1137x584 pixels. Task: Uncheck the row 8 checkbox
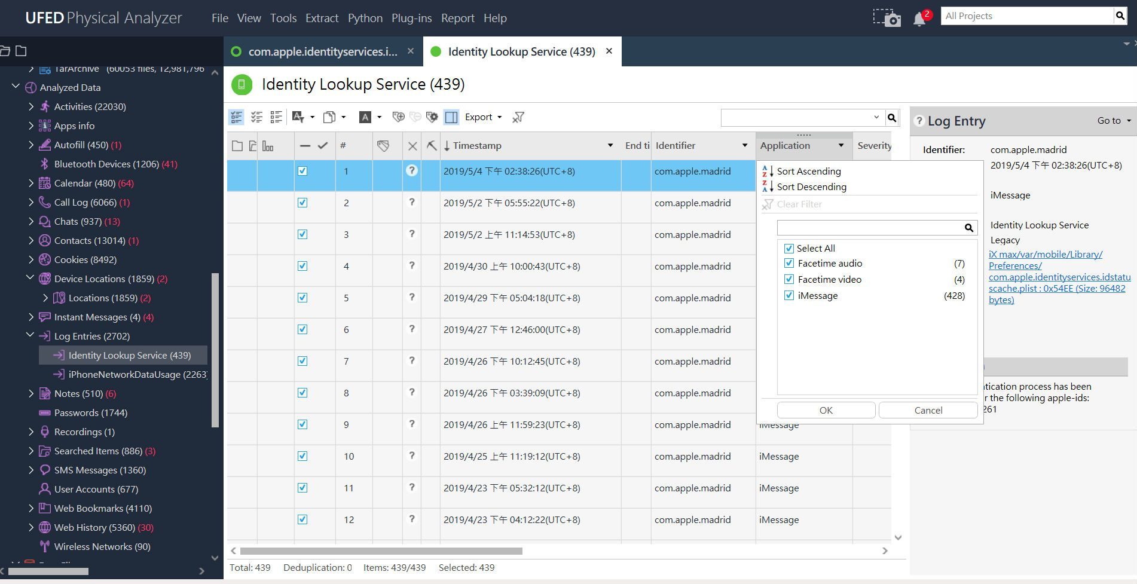302,393
